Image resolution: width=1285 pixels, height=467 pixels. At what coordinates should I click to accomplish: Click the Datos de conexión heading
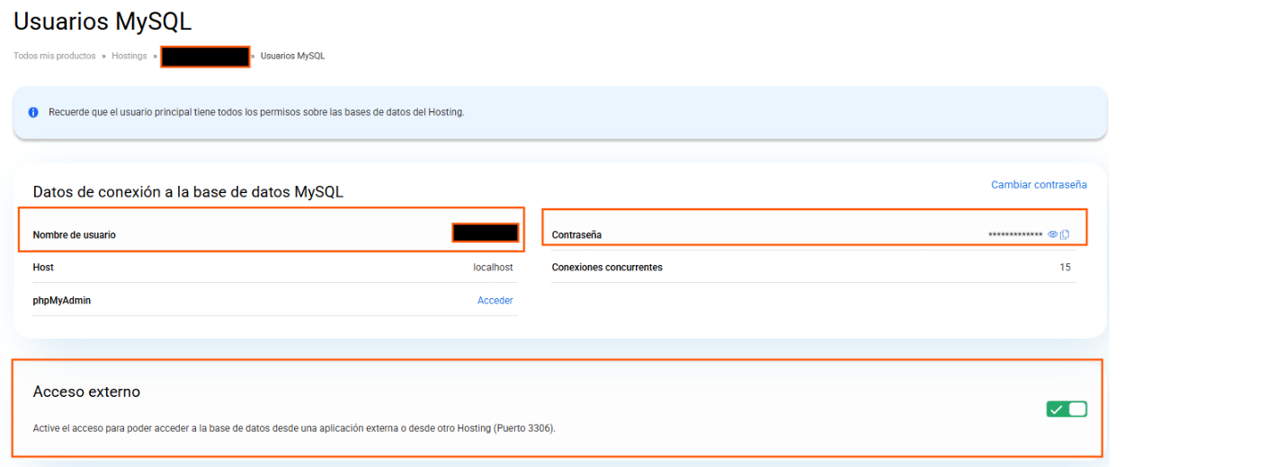[x=188, y=192]
